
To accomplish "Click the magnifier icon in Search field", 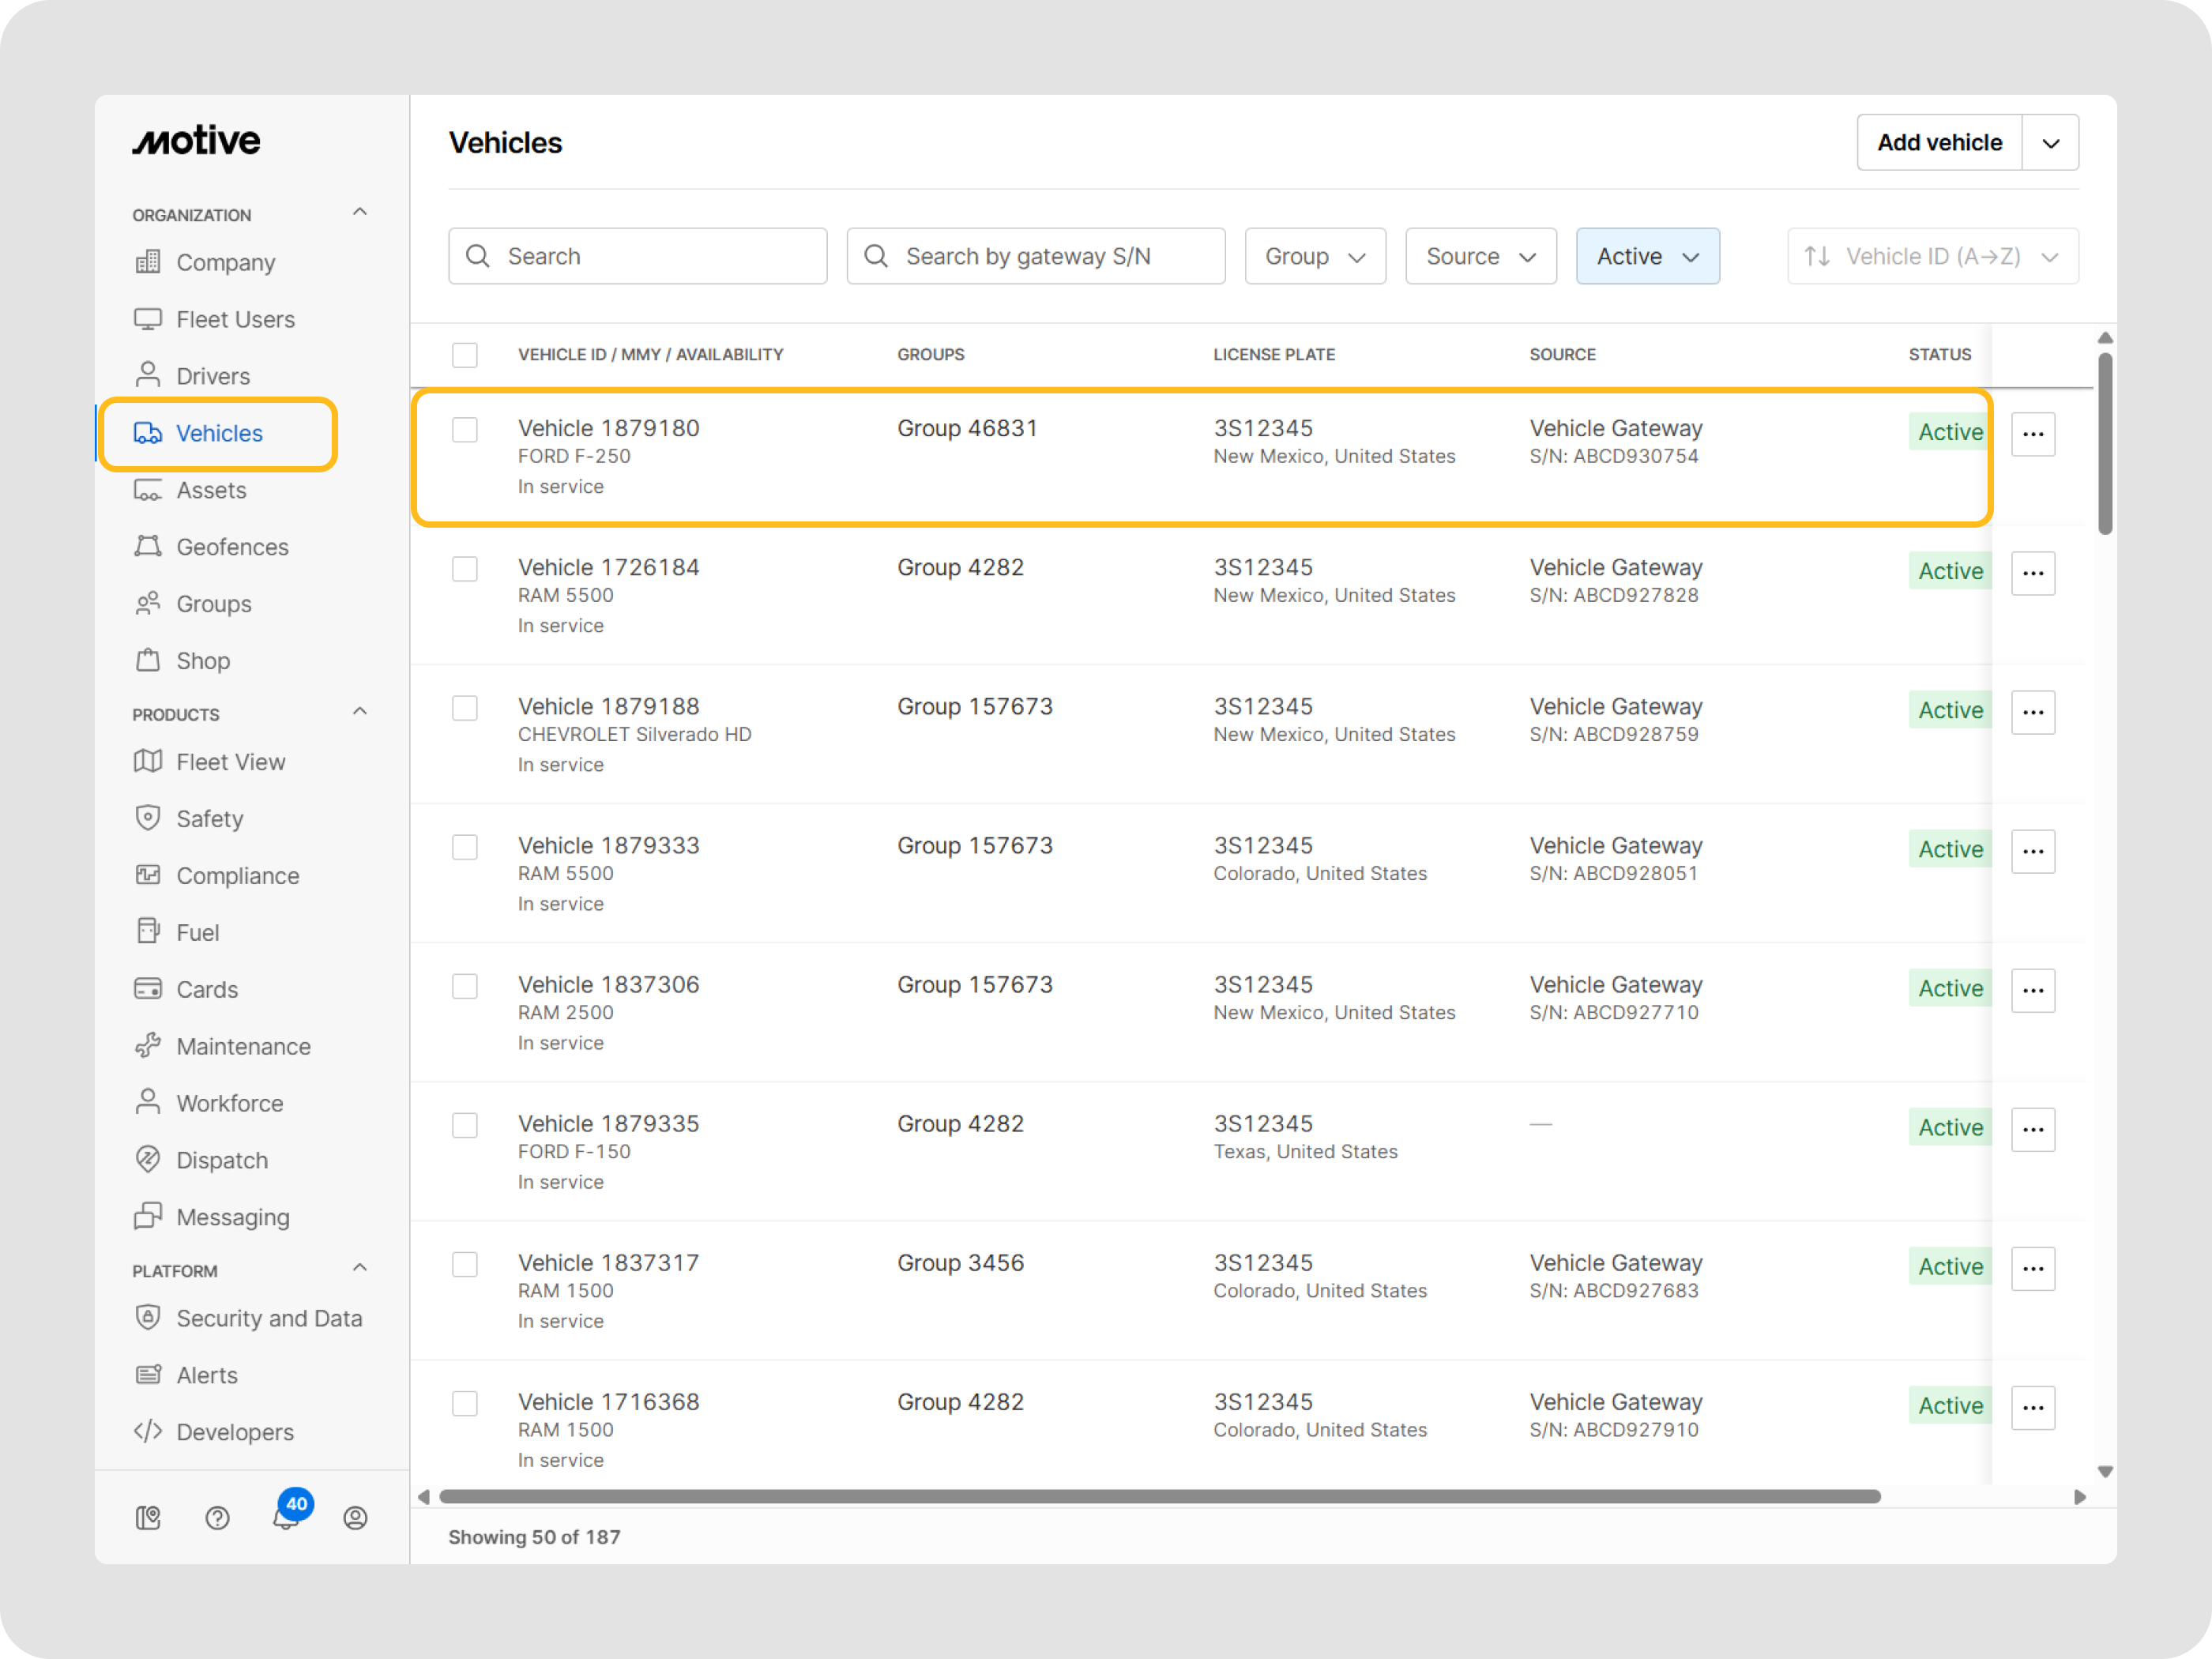I will (478, 256).
